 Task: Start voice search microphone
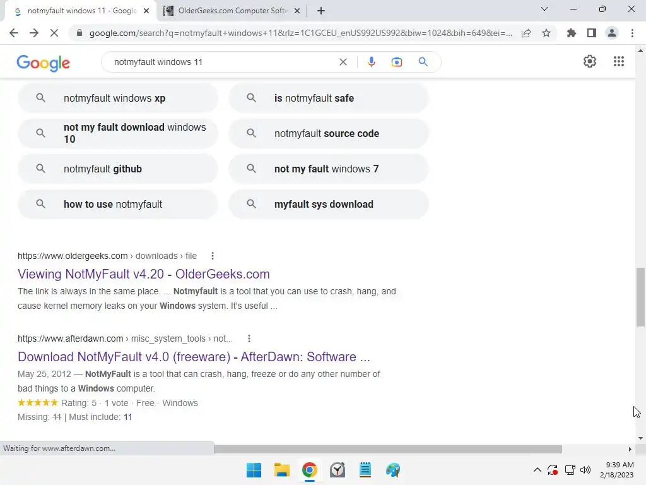click(371, 62)
